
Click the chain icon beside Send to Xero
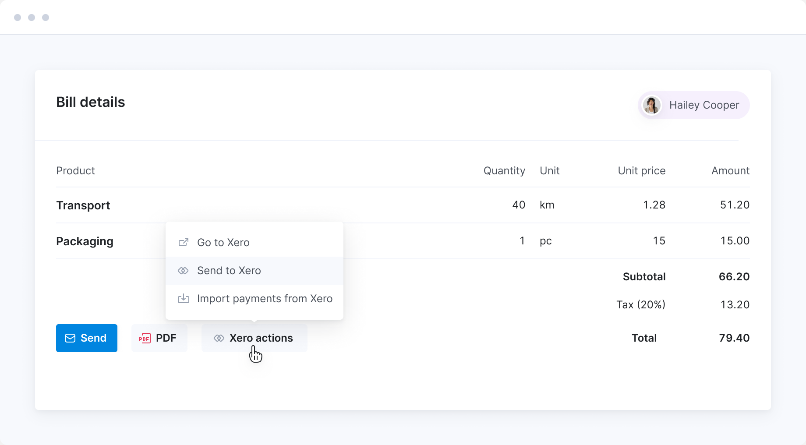(183, 271)
